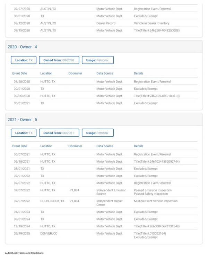This screenshot has height=269, width=208.
Task: Click the DENVER, CO location entry
Action: (x=49, y=234)
